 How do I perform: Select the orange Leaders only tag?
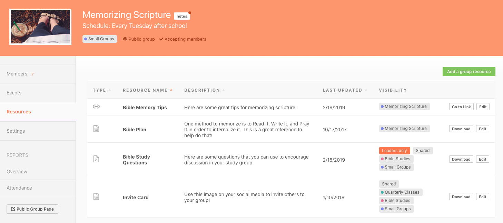pos(394,151)
